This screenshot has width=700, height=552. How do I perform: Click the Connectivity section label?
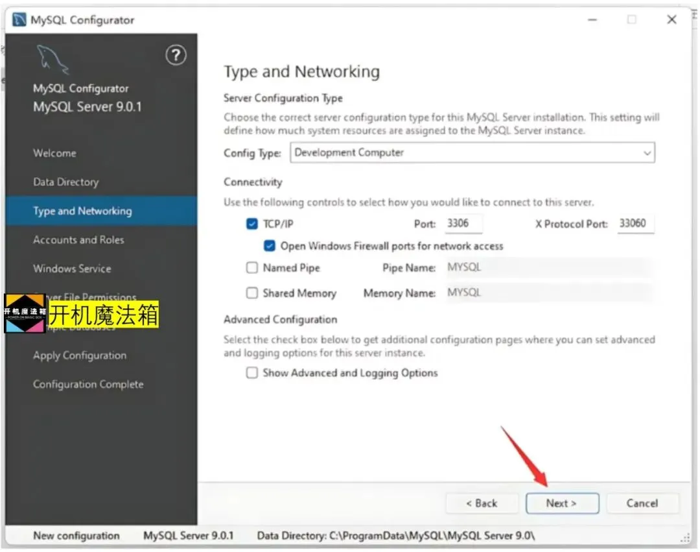253,182
